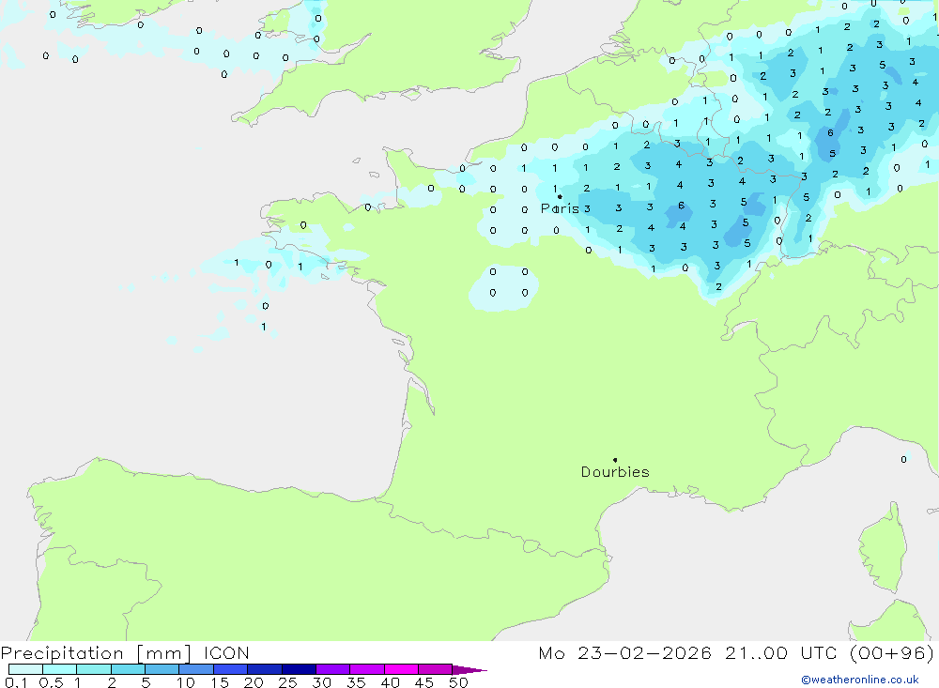The height and width of the screenshot is (688, 939).
Task: Pick the 0.5–1 mm legend swatch
Action: [60, 669]
